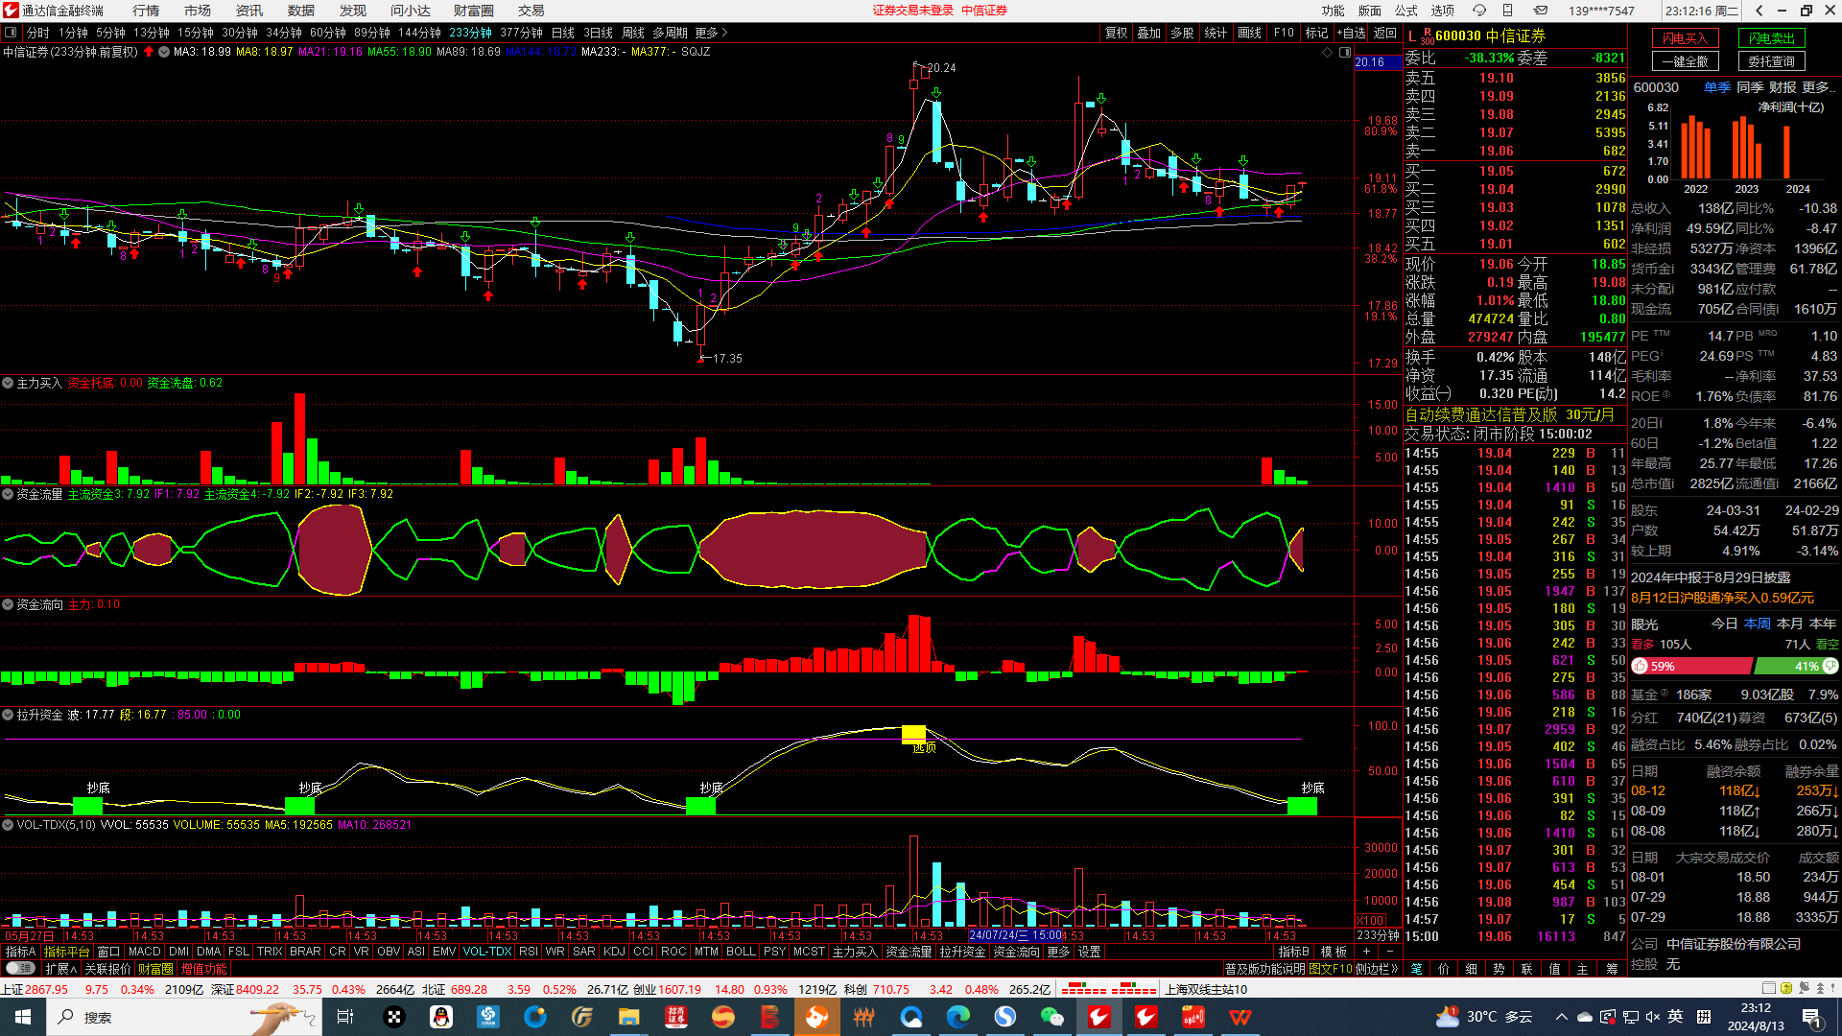Viewport: 1842px width, 1036px height.
Task: Click the 看多 59% red sentiment bar
Action: [x=1691, y=666]
